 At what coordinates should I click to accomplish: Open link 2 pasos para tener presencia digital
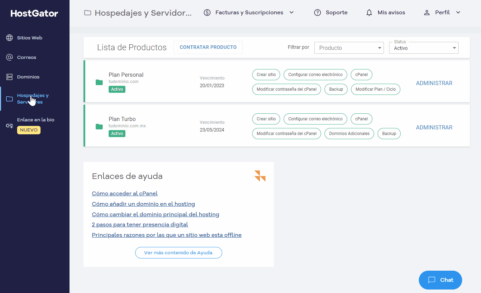140,225
